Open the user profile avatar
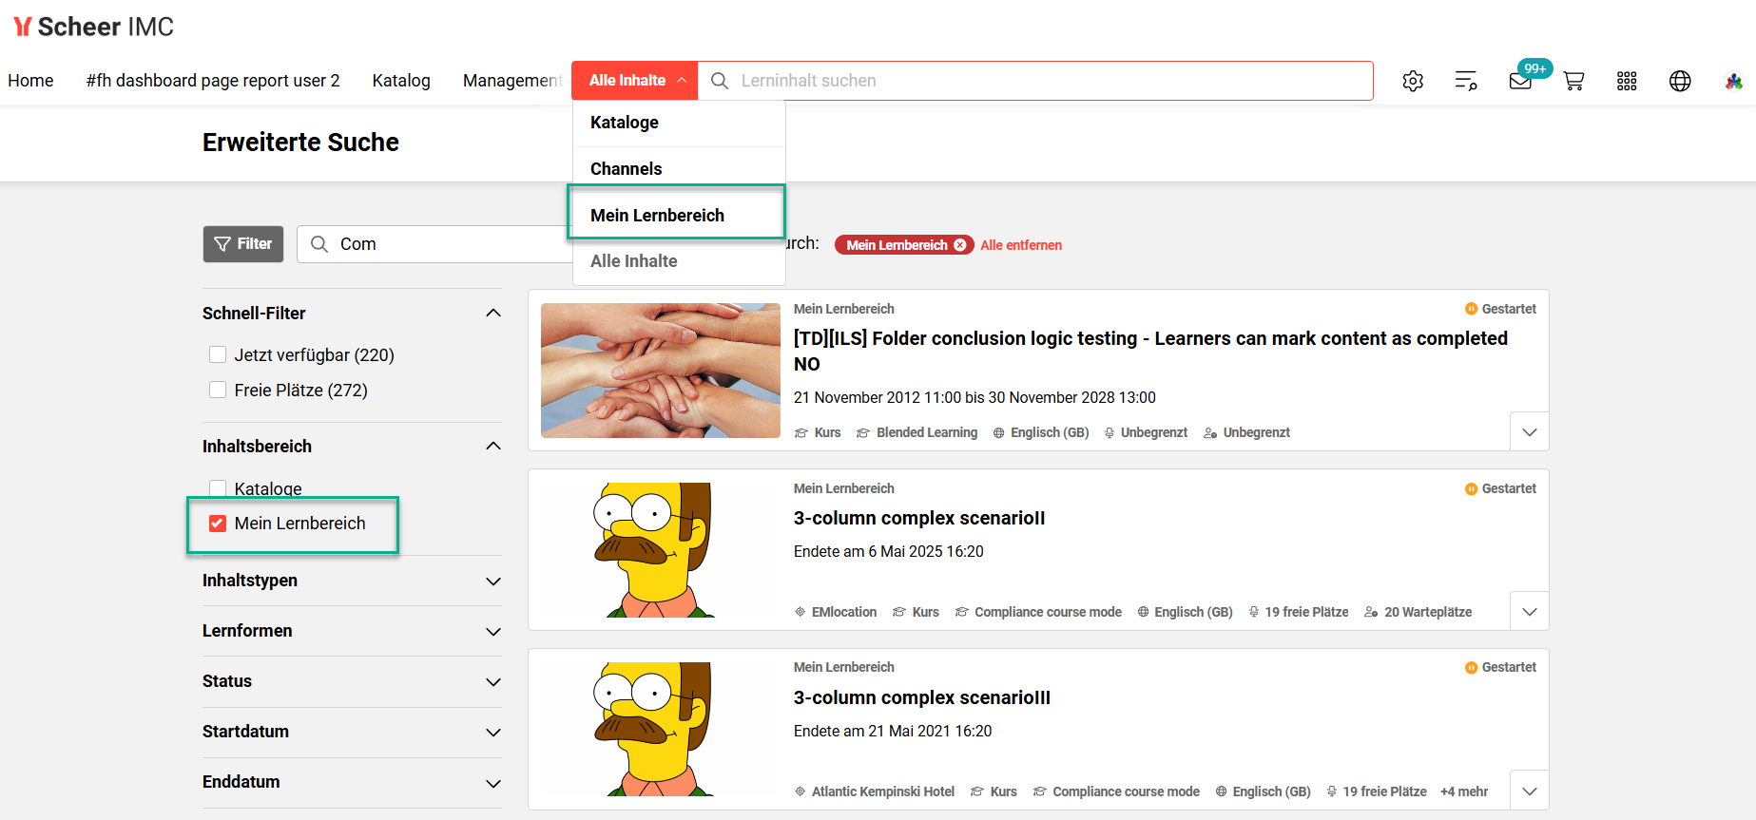 coord(1733,81)
